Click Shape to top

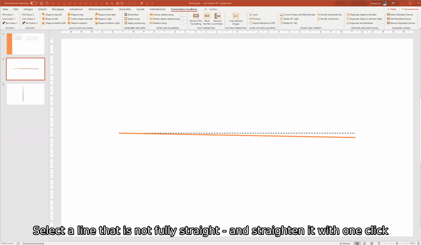(x=75, y=15)
